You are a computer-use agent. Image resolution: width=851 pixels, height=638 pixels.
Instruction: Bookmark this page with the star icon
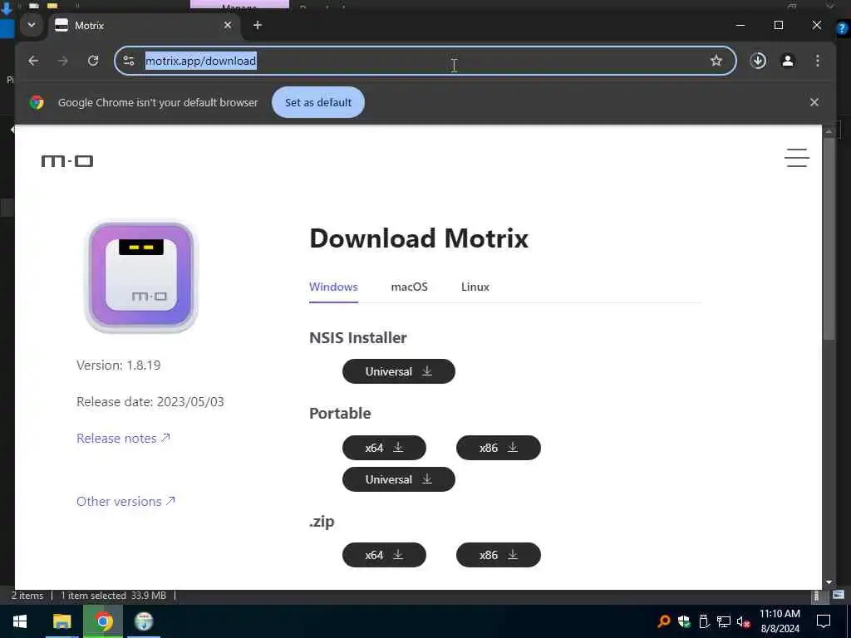click(x=716, y=61)
